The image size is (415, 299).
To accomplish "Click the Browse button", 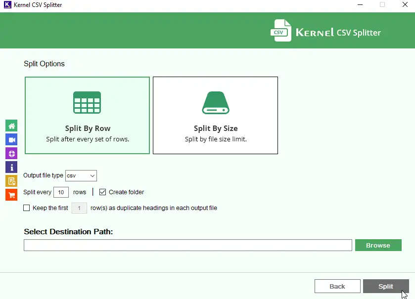I will (378, 245).
